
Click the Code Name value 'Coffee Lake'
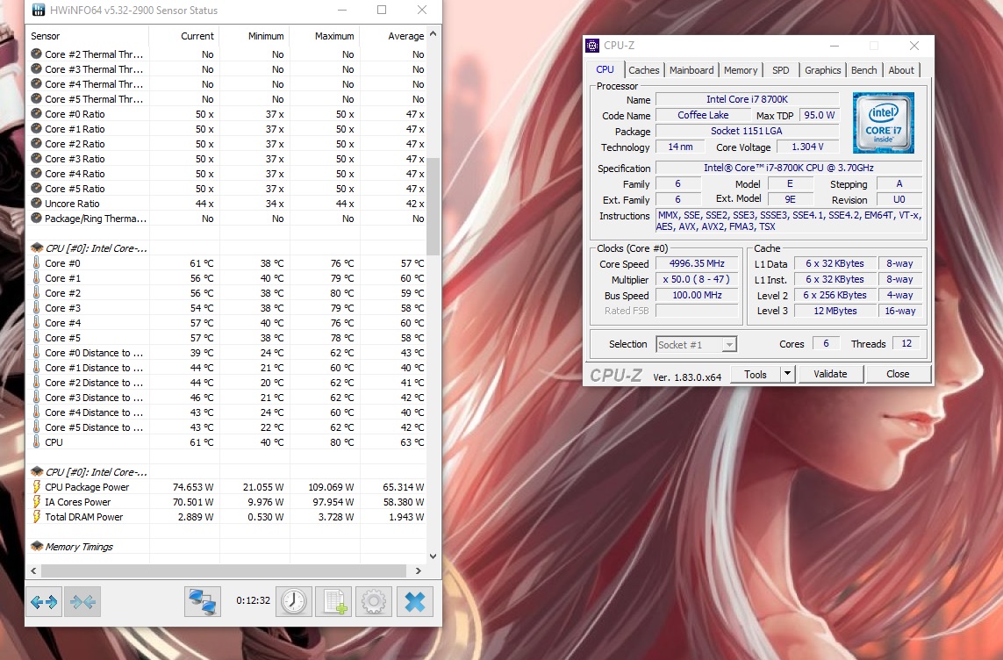point(703,115)
